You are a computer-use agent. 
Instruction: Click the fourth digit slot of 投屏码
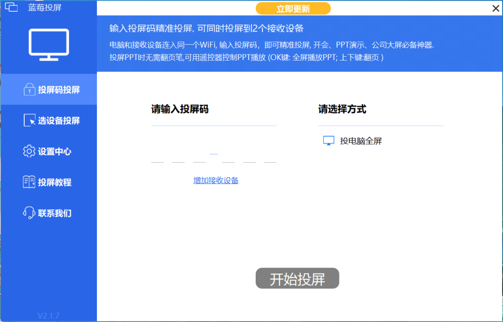(x=228, y=157)
